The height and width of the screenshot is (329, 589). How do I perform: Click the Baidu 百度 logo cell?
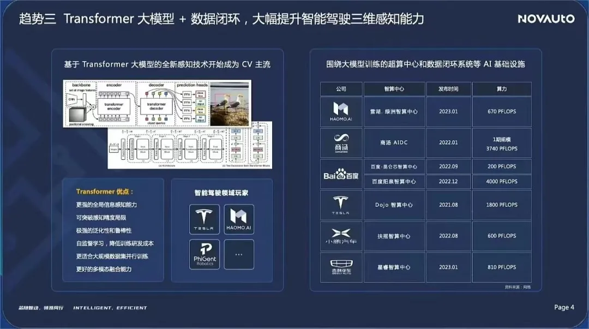(x=341, y=174)
